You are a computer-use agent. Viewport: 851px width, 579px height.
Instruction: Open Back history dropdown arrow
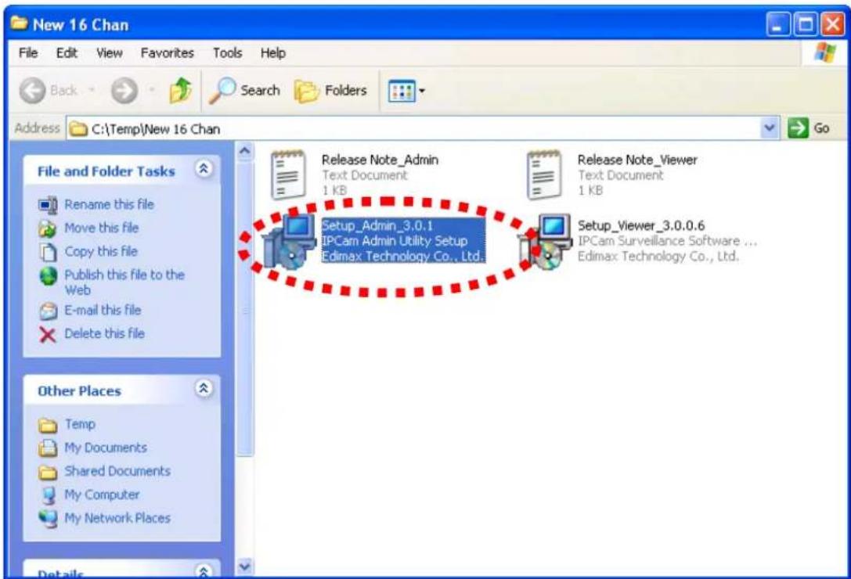point(92,91)
